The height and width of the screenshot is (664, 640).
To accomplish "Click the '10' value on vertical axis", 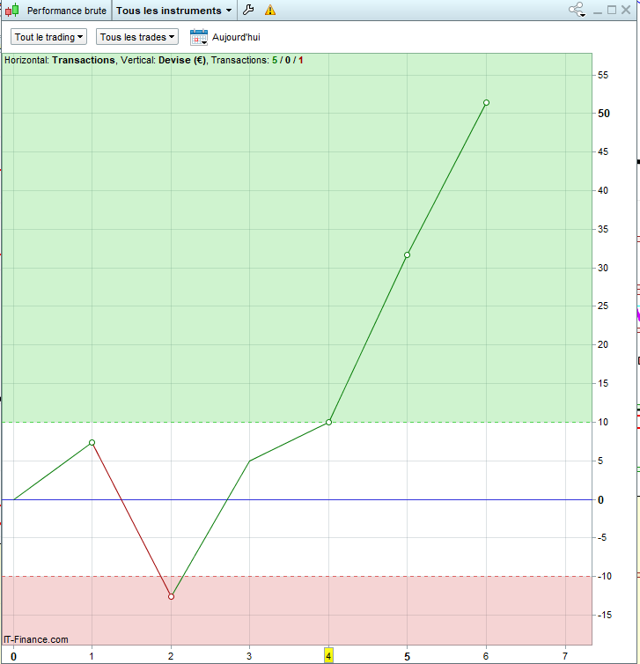I will (x=603, y=422).
